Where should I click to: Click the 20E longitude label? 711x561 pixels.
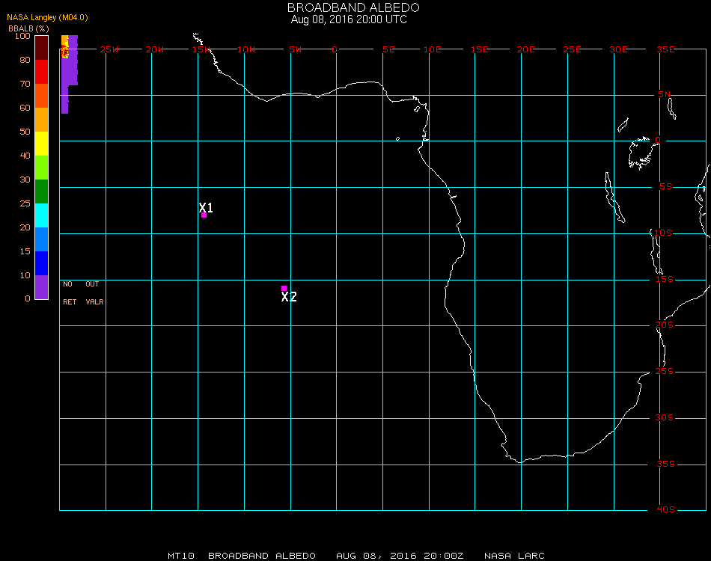[525, 49]
